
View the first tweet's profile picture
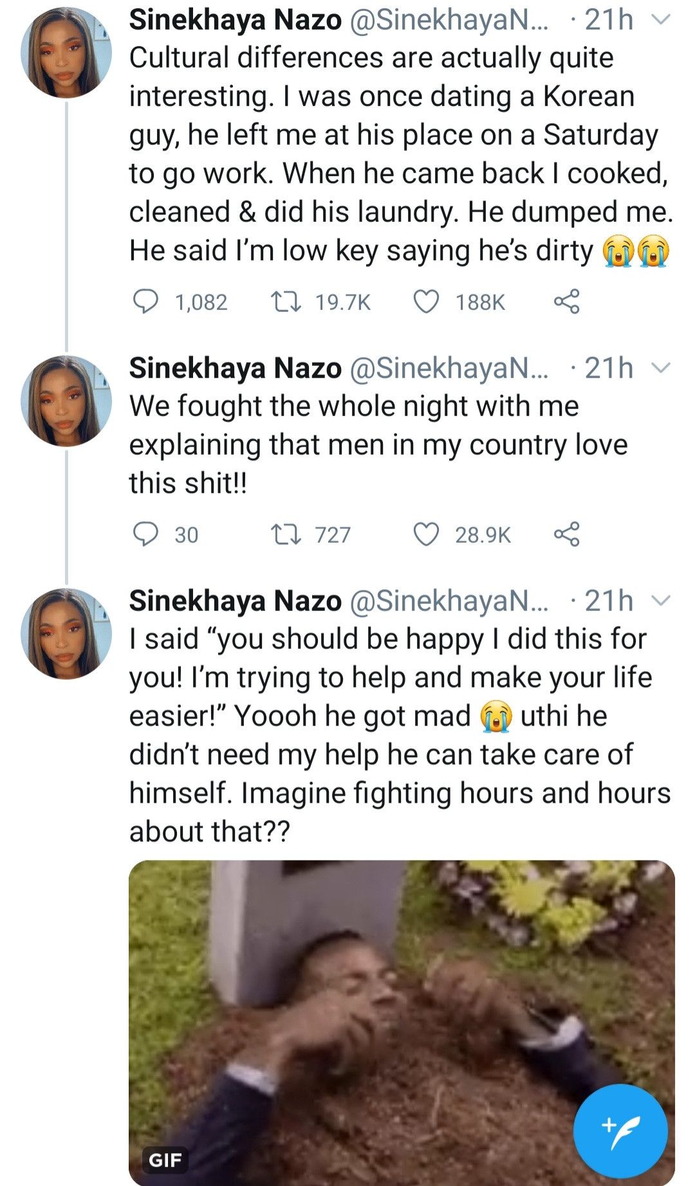[x=66, y=53]
